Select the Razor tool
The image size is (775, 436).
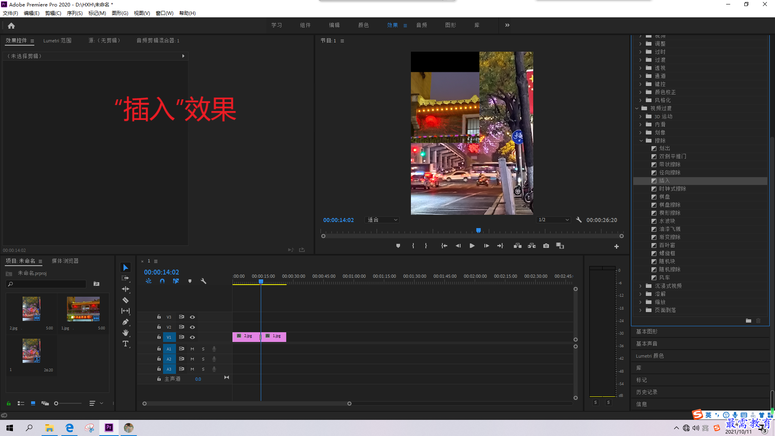click(126, 300)
